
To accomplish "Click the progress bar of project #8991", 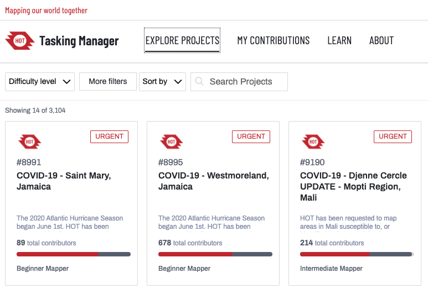I will tap(74, 254).
